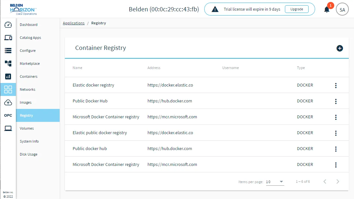Open the dashboard gauge icon in sidebar

tap(8, 25)
